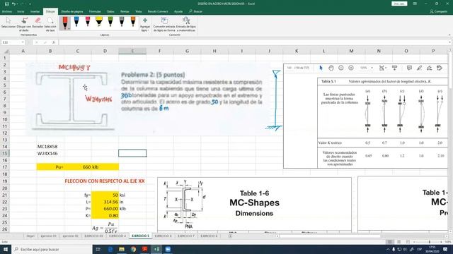Screen dimensions: 453x254
Task: Open the Windows Start menu
Action: coord(5,249)
